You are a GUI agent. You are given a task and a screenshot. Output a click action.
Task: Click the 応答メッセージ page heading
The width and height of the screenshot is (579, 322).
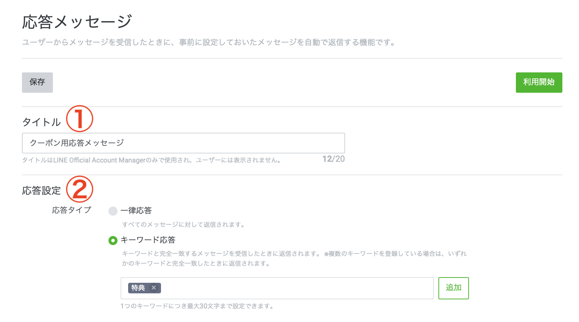[x=77, y=22]
